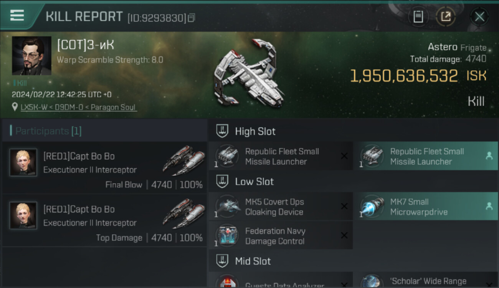
Task: Select MK5 Covert Ops Cloaking Device
Action: (281, 207)
